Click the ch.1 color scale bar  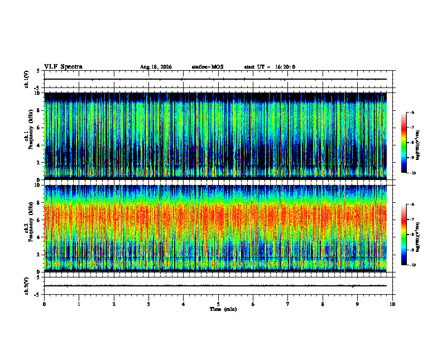coord(403,143)
